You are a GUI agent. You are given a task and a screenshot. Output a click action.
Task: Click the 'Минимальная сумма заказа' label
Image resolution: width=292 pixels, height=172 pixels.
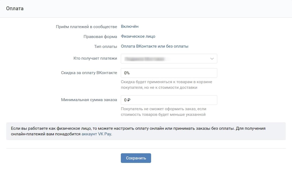pyautogui.click(x=89, y=100)
